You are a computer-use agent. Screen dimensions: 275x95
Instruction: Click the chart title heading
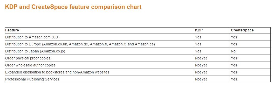point(73,7)
